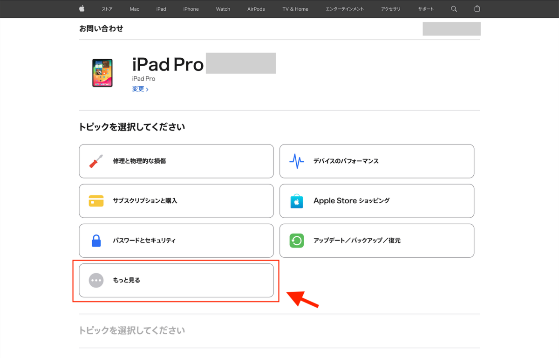Select 修理と物理的な損傷 topic
The image size is (559, 358).
click(176, 161)
